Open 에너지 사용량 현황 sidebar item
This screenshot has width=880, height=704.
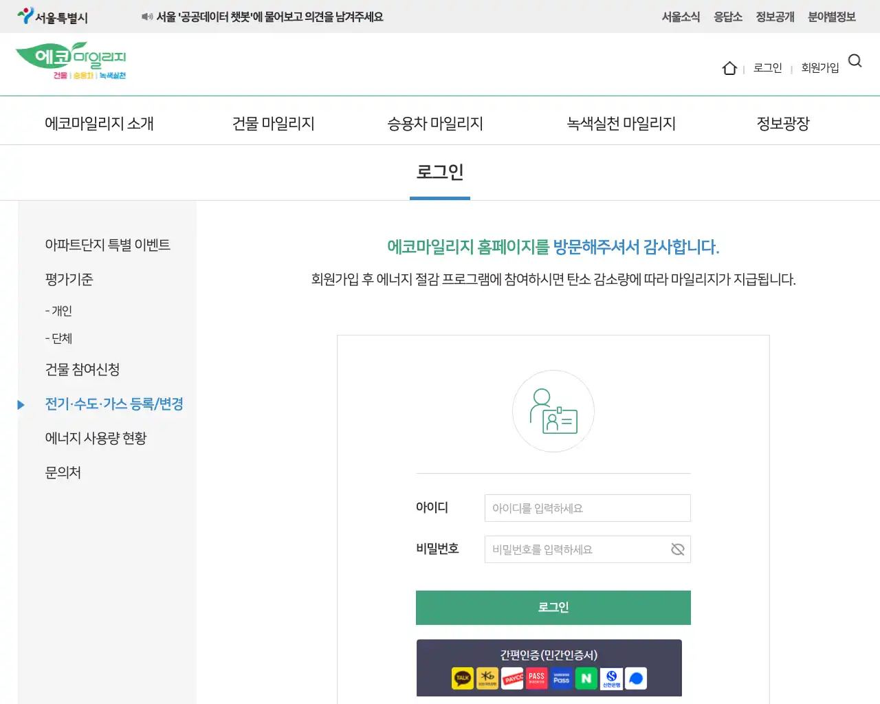(96, 438)
